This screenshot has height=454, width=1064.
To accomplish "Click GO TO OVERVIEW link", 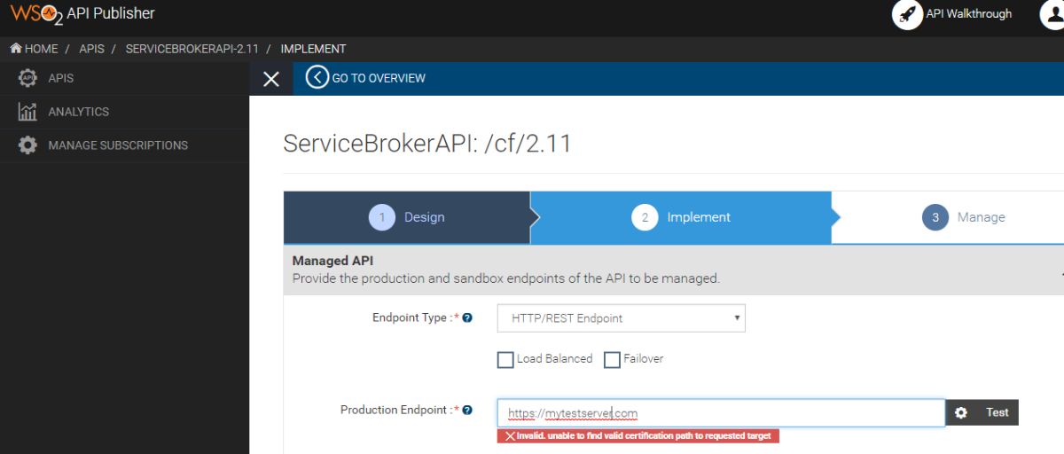I will [379, 78].
